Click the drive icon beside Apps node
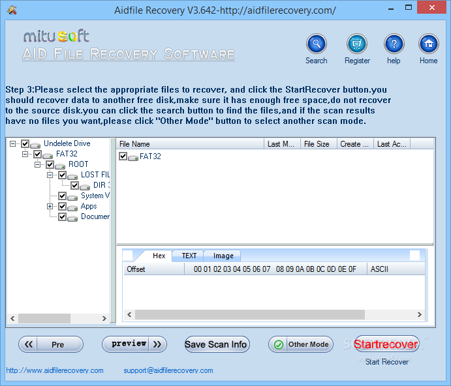 coord(72,207)
